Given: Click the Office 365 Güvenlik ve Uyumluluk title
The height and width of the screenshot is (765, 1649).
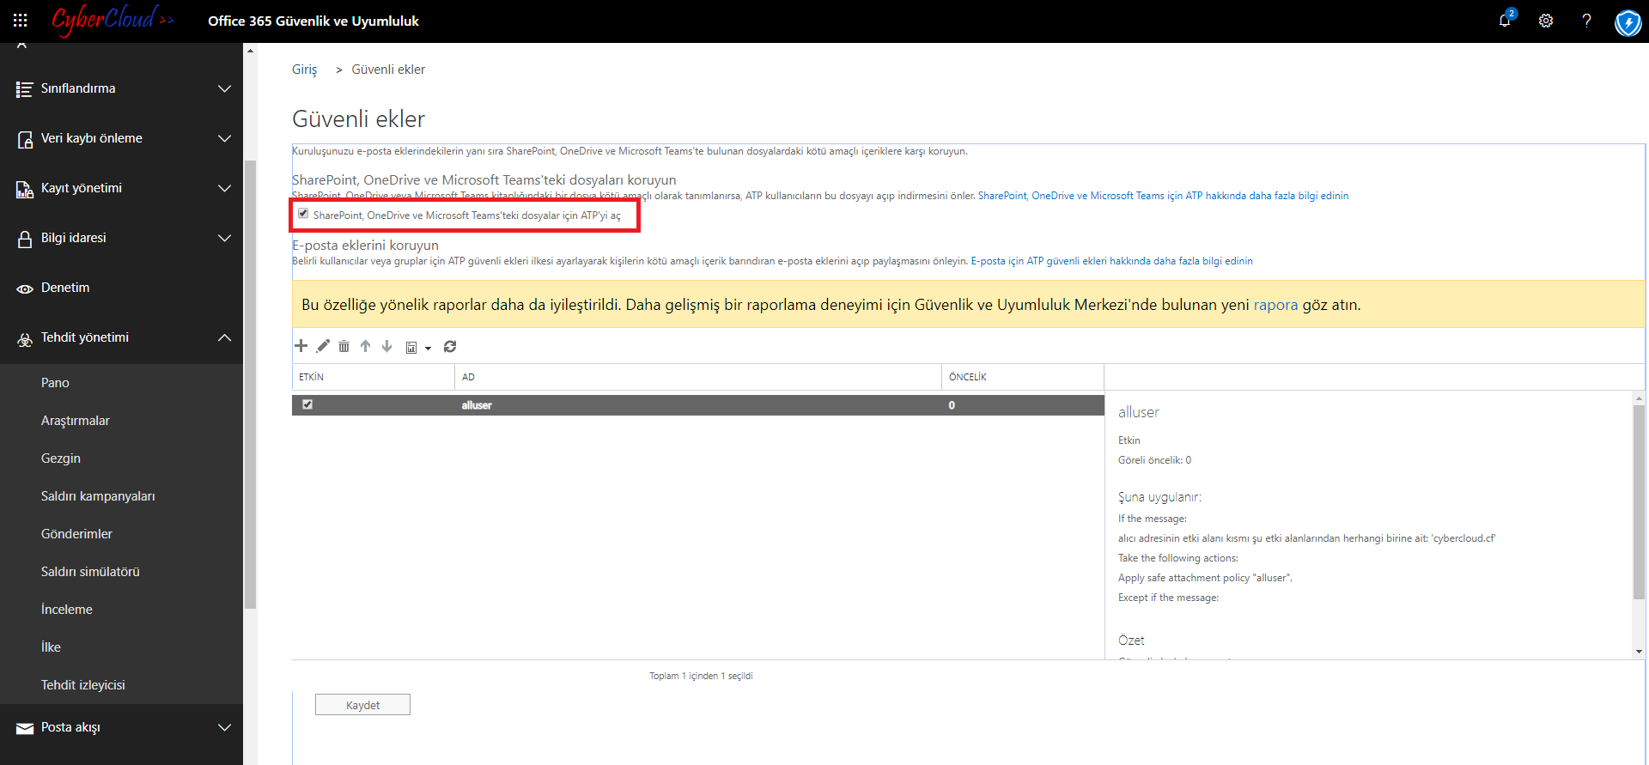Looking at the screenshot, I should pyautogui.click(x=313, y=21).
